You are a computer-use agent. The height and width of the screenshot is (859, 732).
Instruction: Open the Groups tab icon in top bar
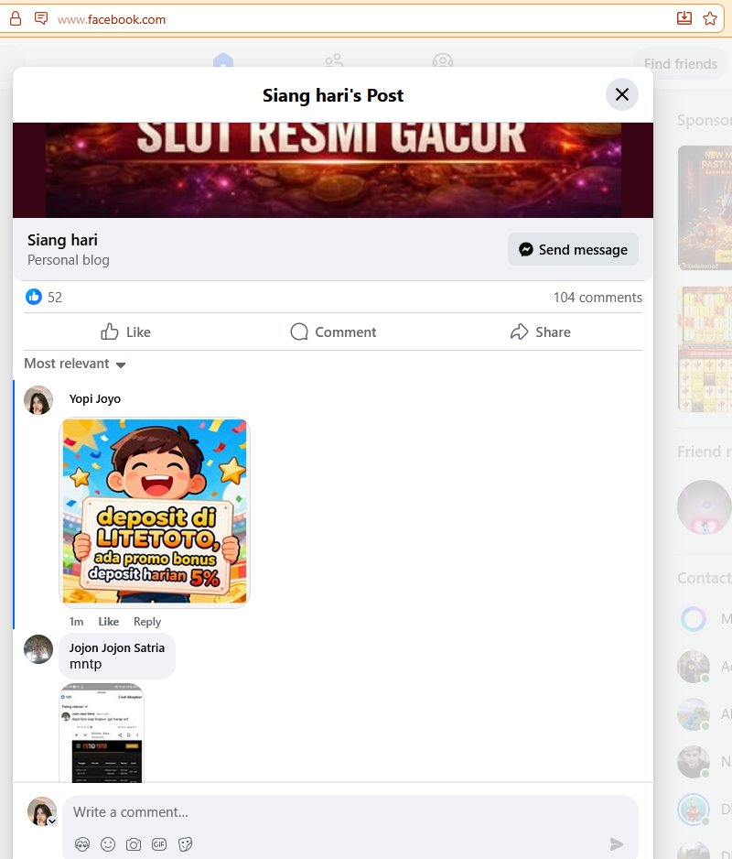(x=442, y=60)
